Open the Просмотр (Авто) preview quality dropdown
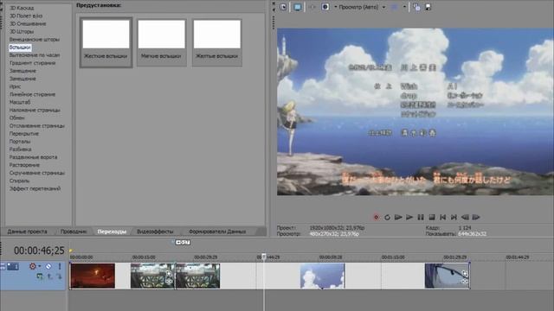This screenshot has width=554, height=311. click(361, 7)
